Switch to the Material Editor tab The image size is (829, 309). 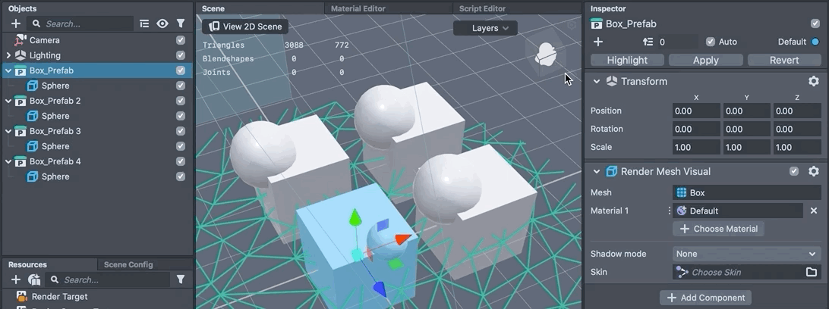pos(358,8)
